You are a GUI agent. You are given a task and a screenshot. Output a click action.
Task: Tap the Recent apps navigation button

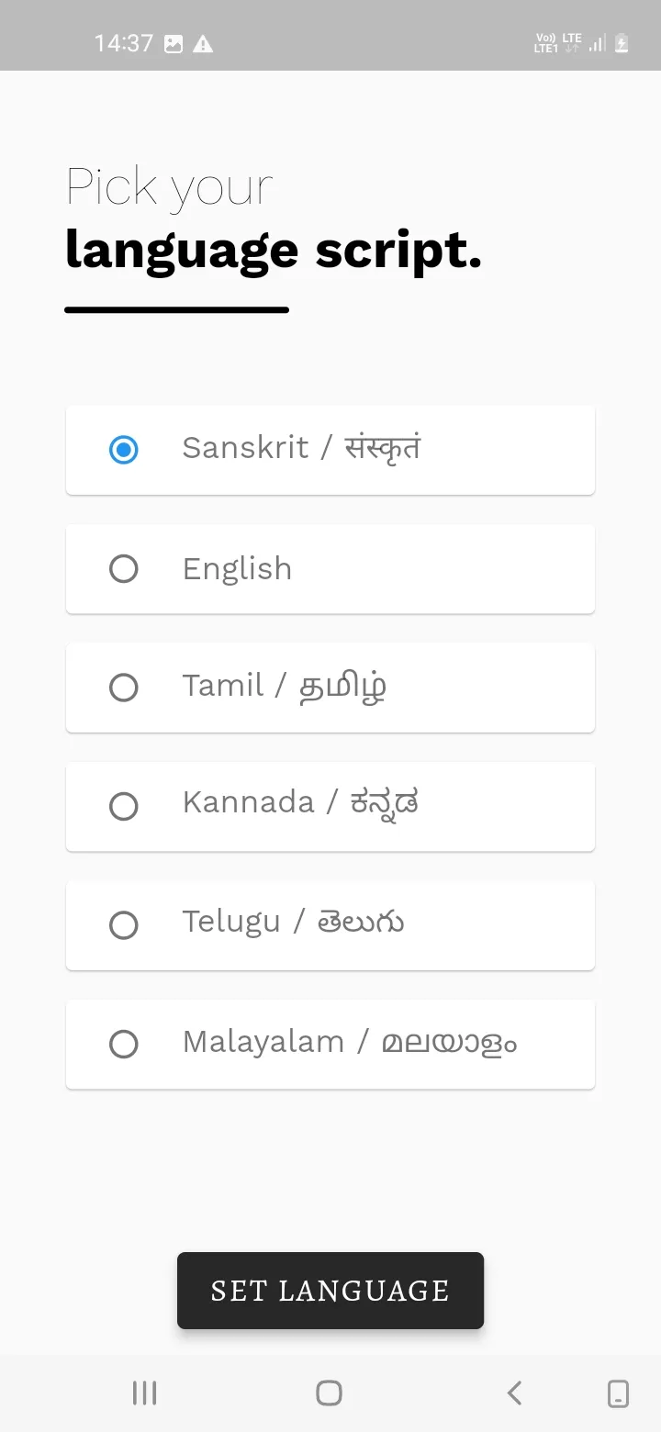coord(144,1393)
